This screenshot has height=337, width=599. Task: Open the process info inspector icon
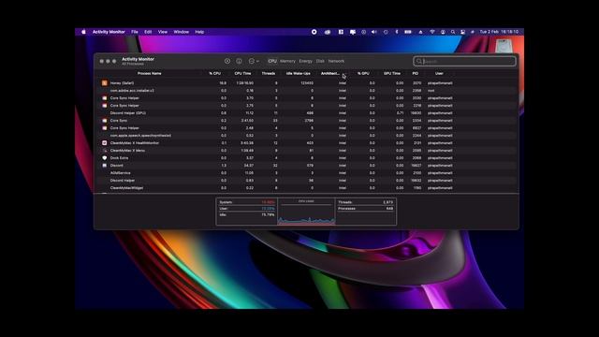[x=239, y=61]
